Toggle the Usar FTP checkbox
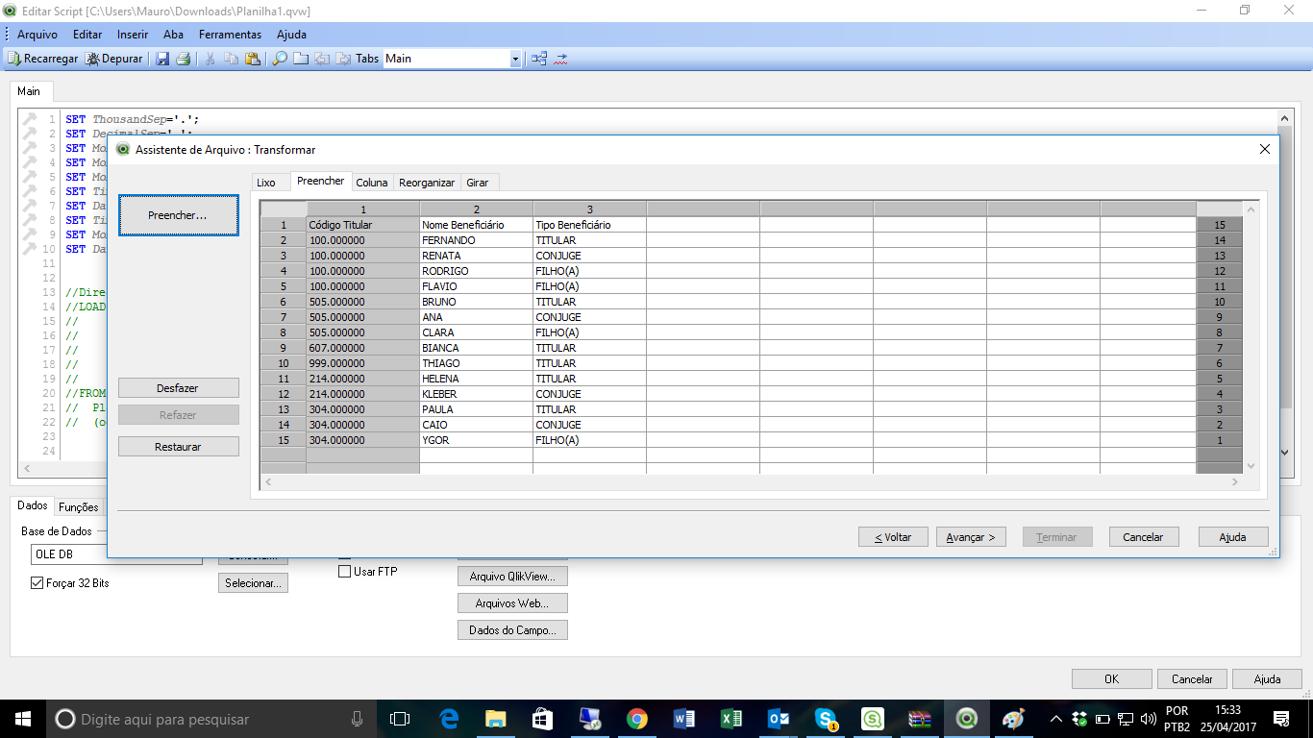Screen dimensions: 1313x738 tap(345, 572)
